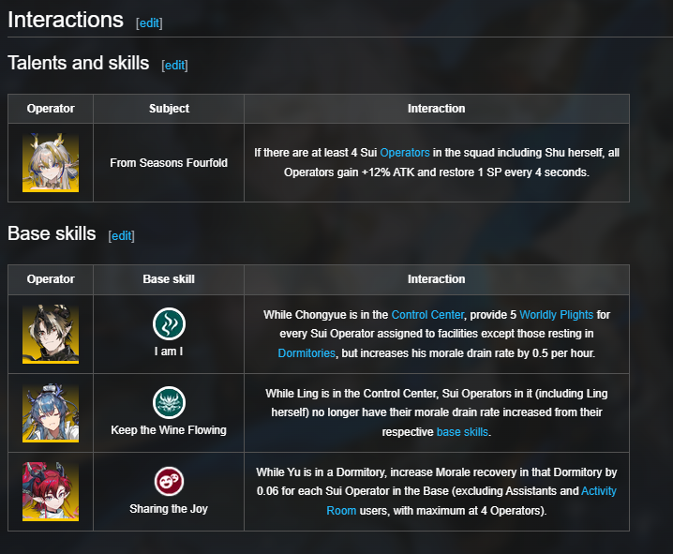This screenshot has height=554, width=673.
Task: Click Chongyue's operator portrait
Action: point(51,334)
